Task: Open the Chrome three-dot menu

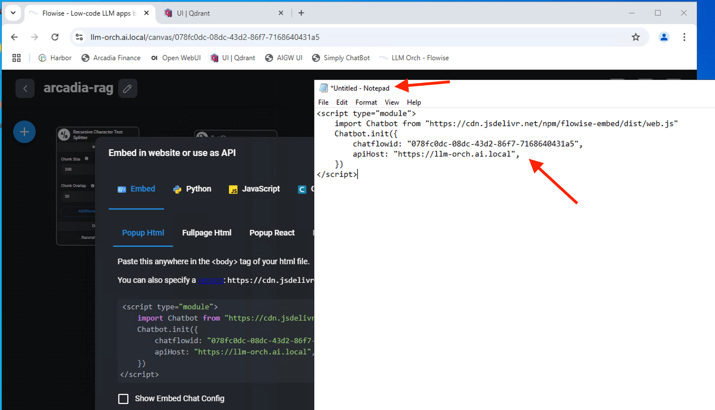Action: pyautogui.click(x=684, y=37)
